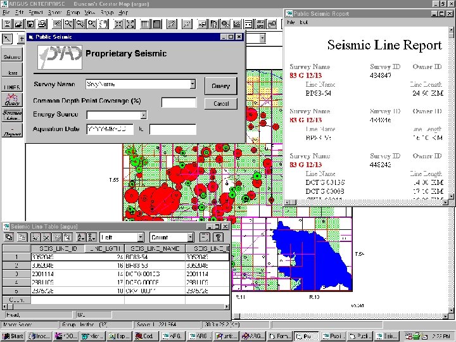Click the Query sidebar icon
Screen dimensions: 456x342
point(12,100)
